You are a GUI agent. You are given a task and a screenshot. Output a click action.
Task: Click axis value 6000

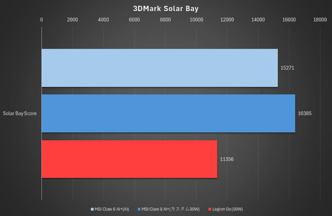pos(134,19)
